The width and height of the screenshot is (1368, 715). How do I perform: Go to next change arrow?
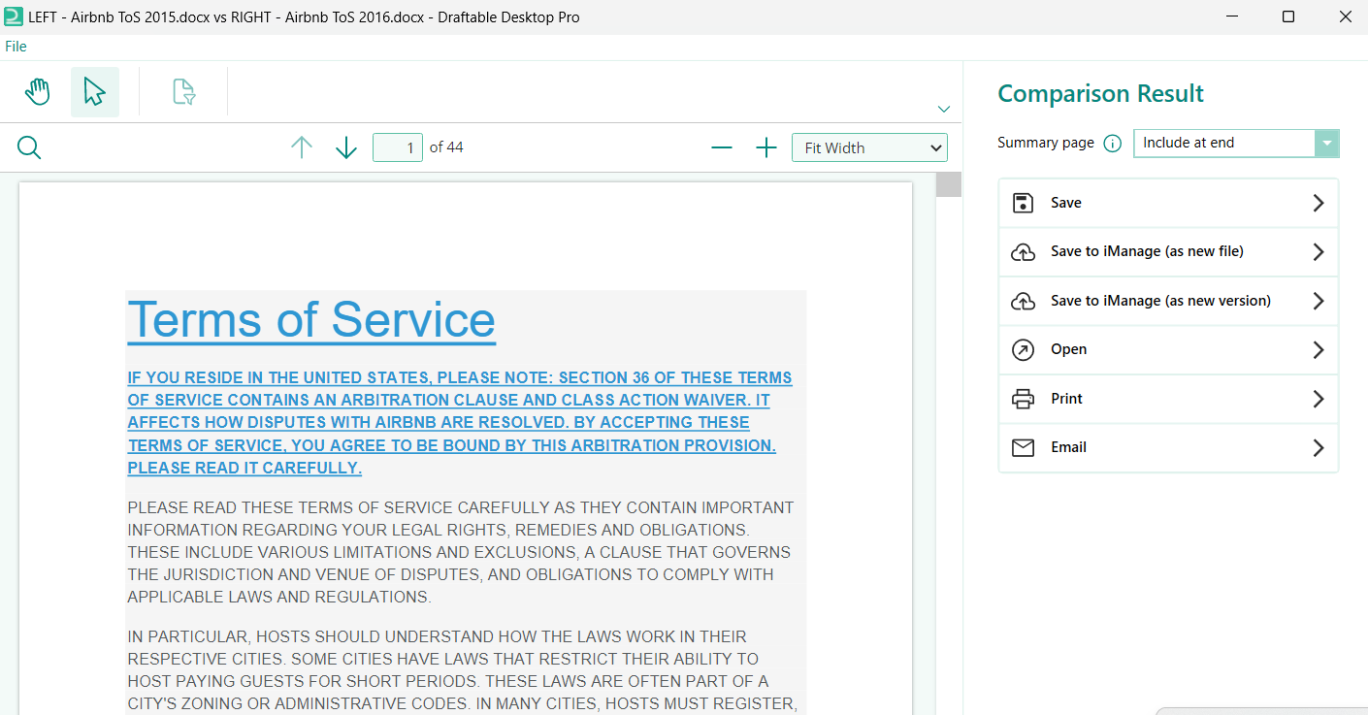click(346, 147)
